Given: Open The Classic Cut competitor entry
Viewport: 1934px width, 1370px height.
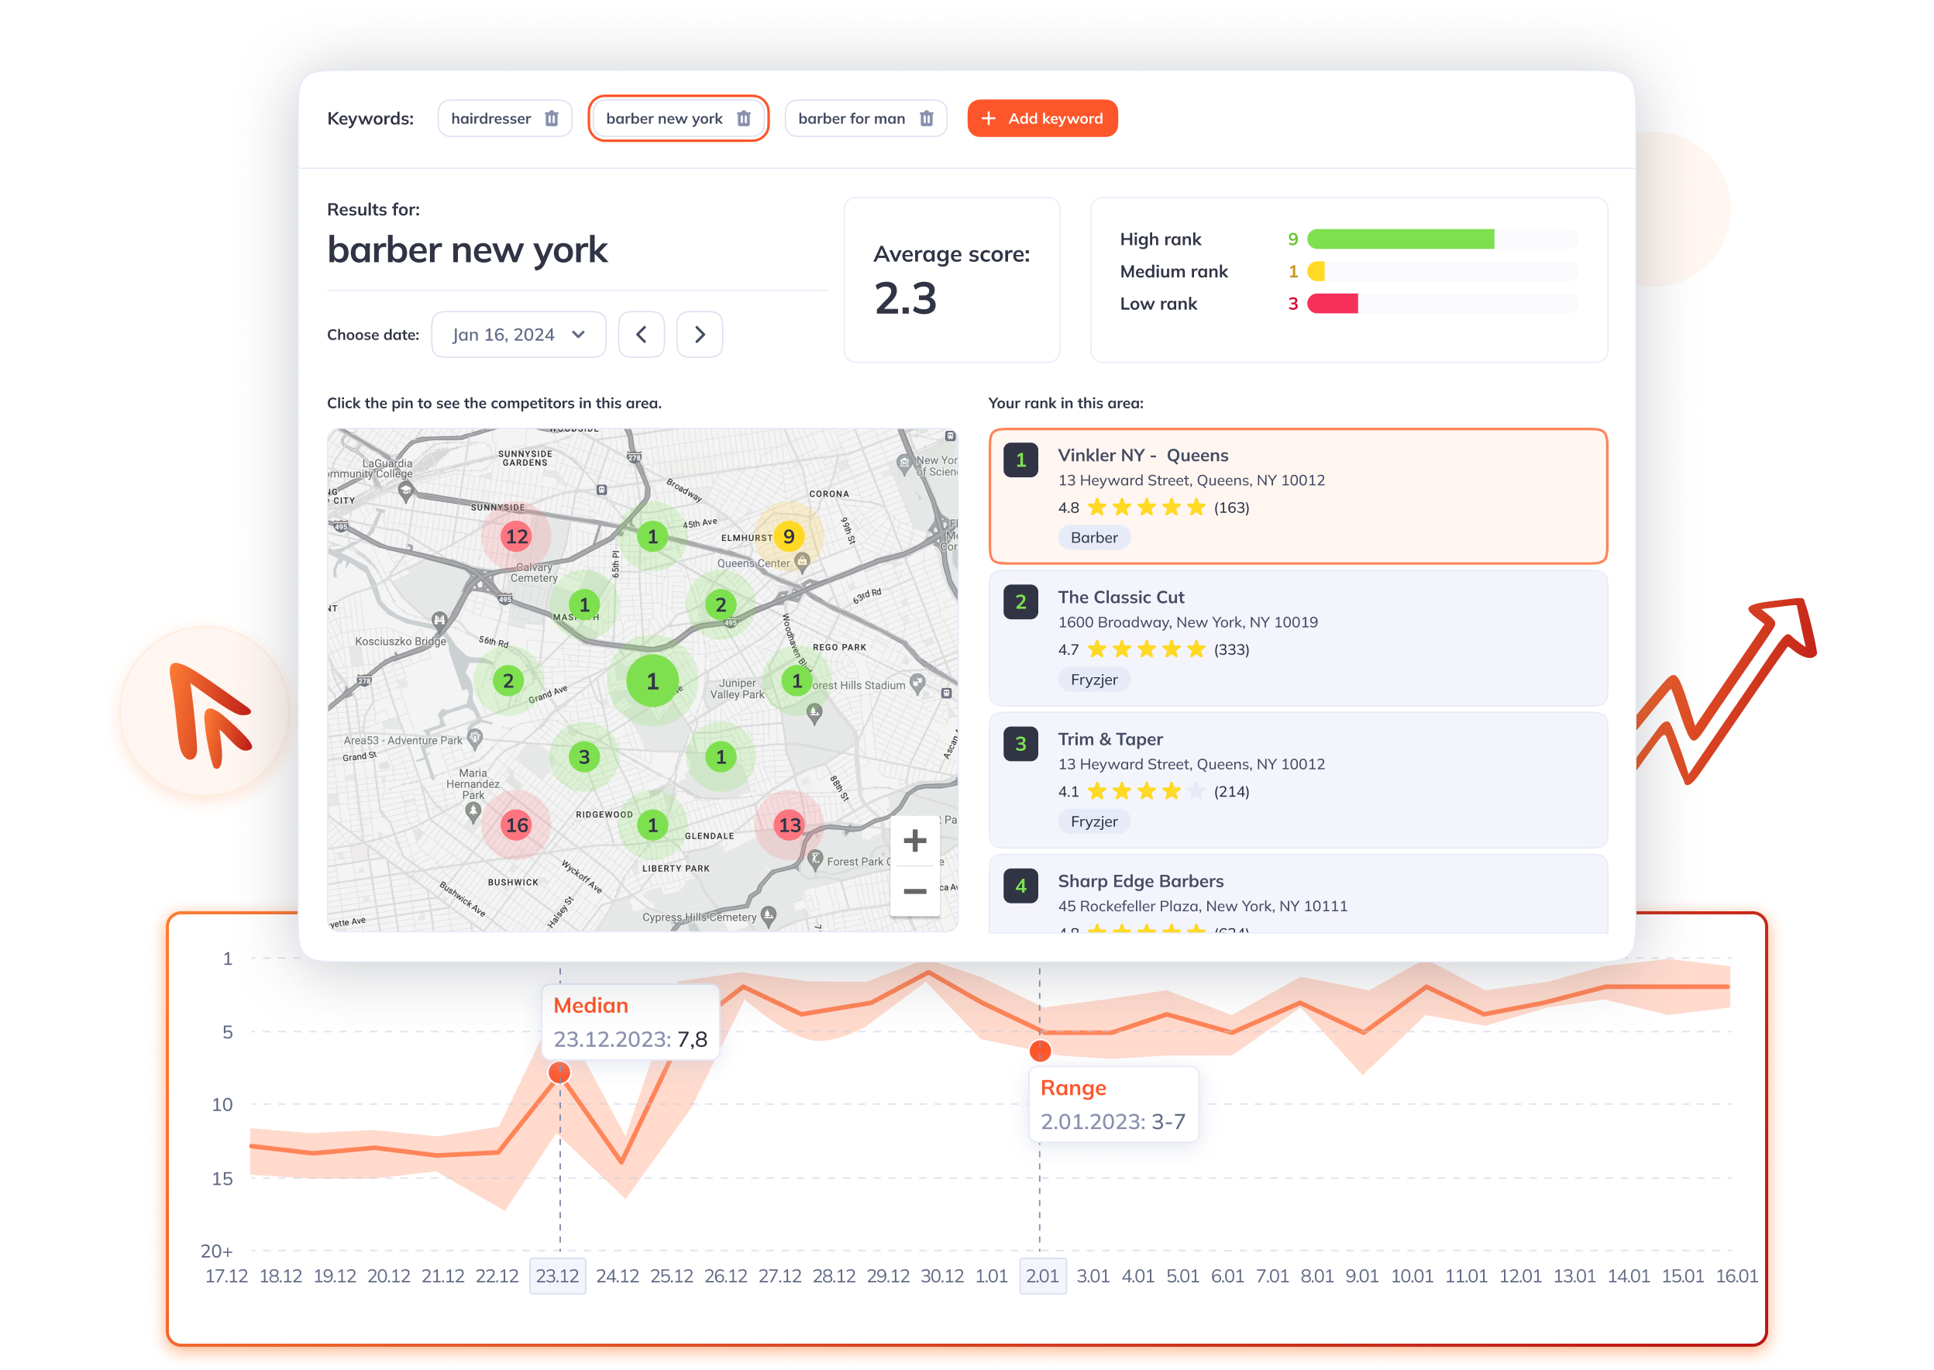Looking at the screenshot, I should pyautogui.click(x=1297, y=638).
